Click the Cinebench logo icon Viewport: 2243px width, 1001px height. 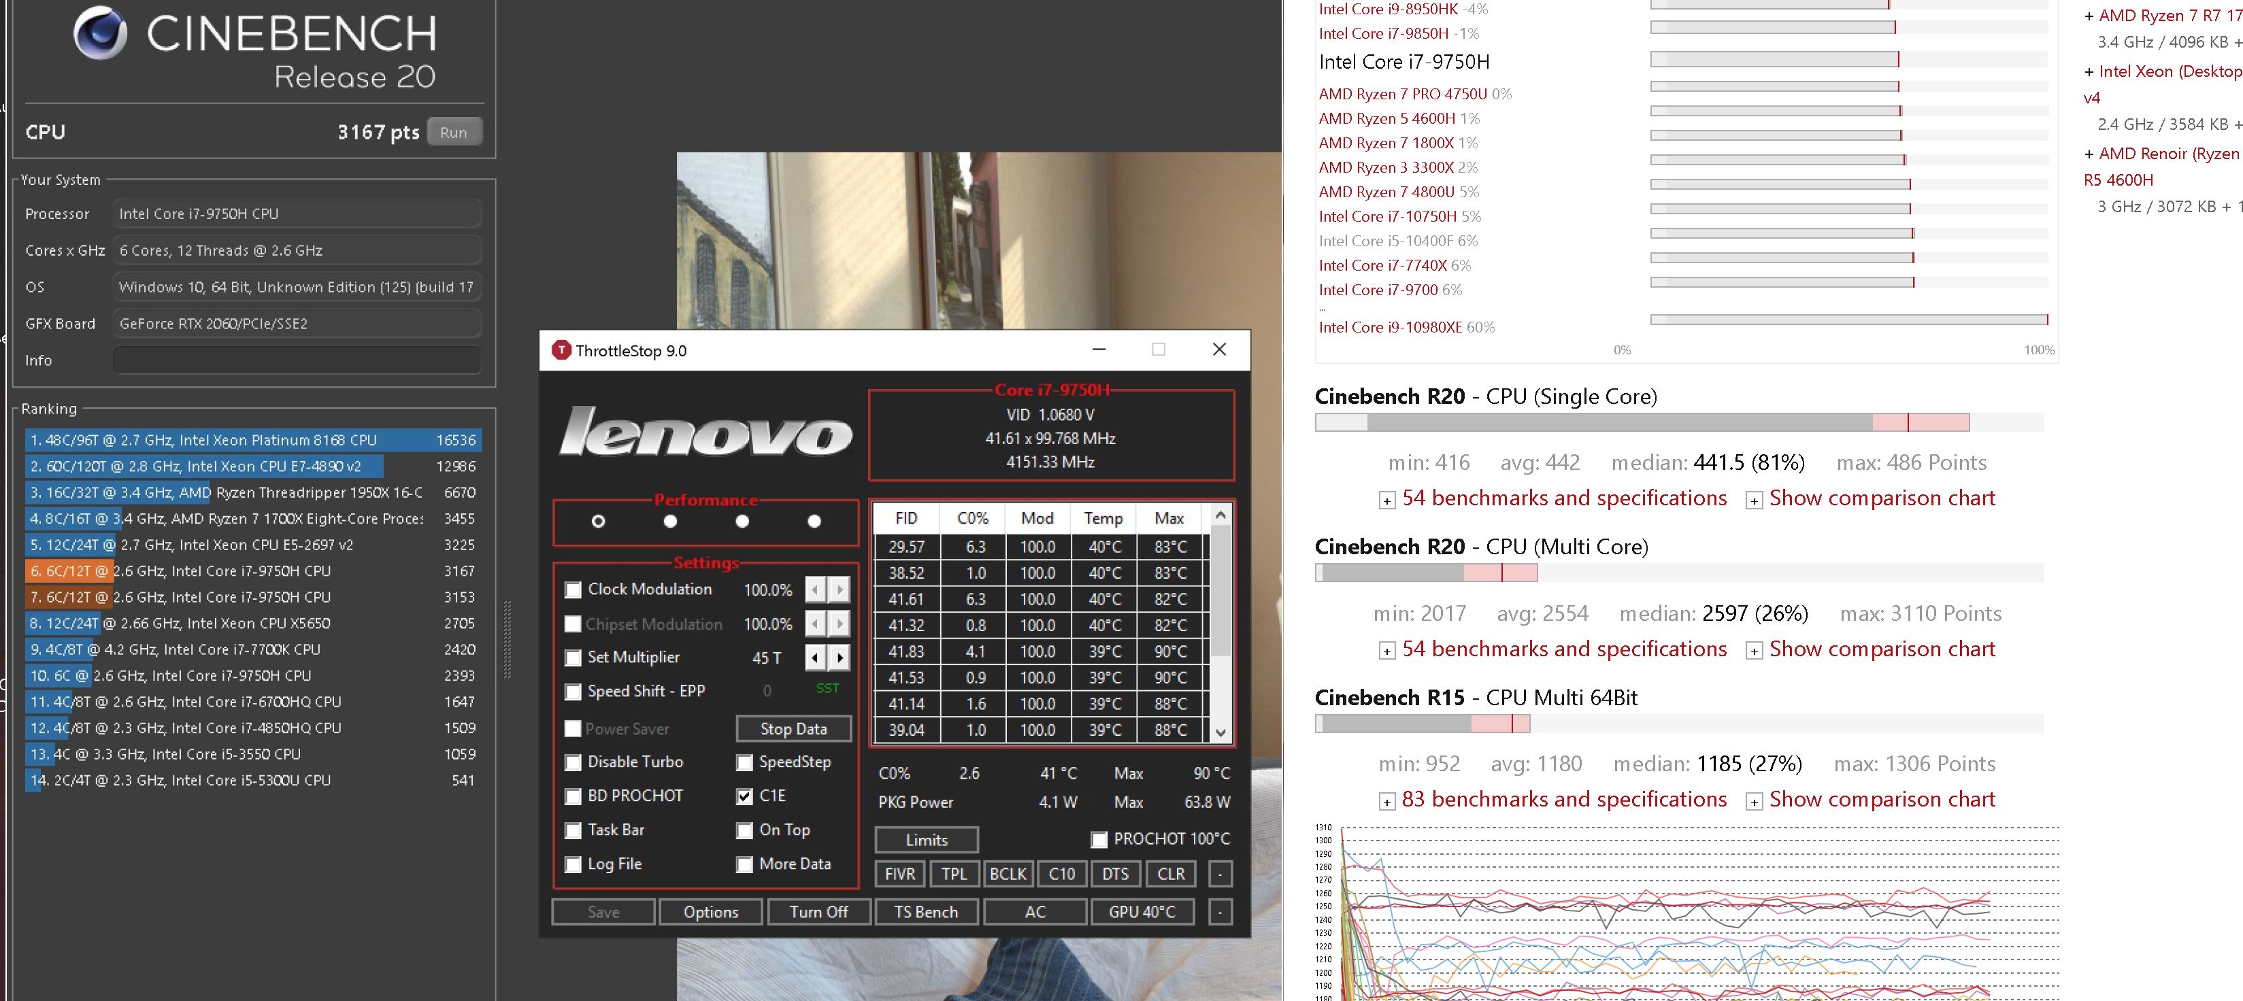point(100,32)
